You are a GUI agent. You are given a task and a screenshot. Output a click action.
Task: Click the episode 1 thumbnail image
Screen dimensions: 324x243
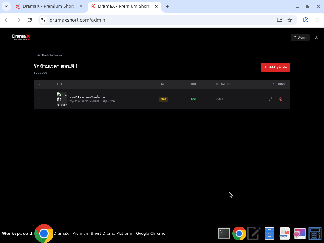pyautogui.click(x=62, y=99)
